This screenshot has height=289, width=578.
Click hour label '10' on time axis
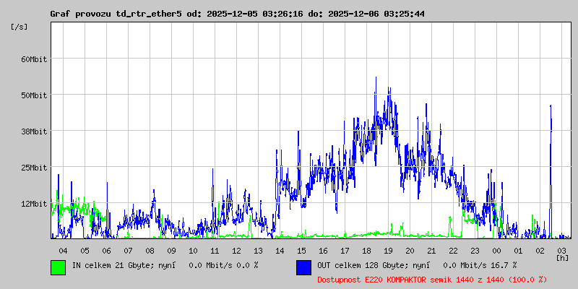click(x=193, y=251)
